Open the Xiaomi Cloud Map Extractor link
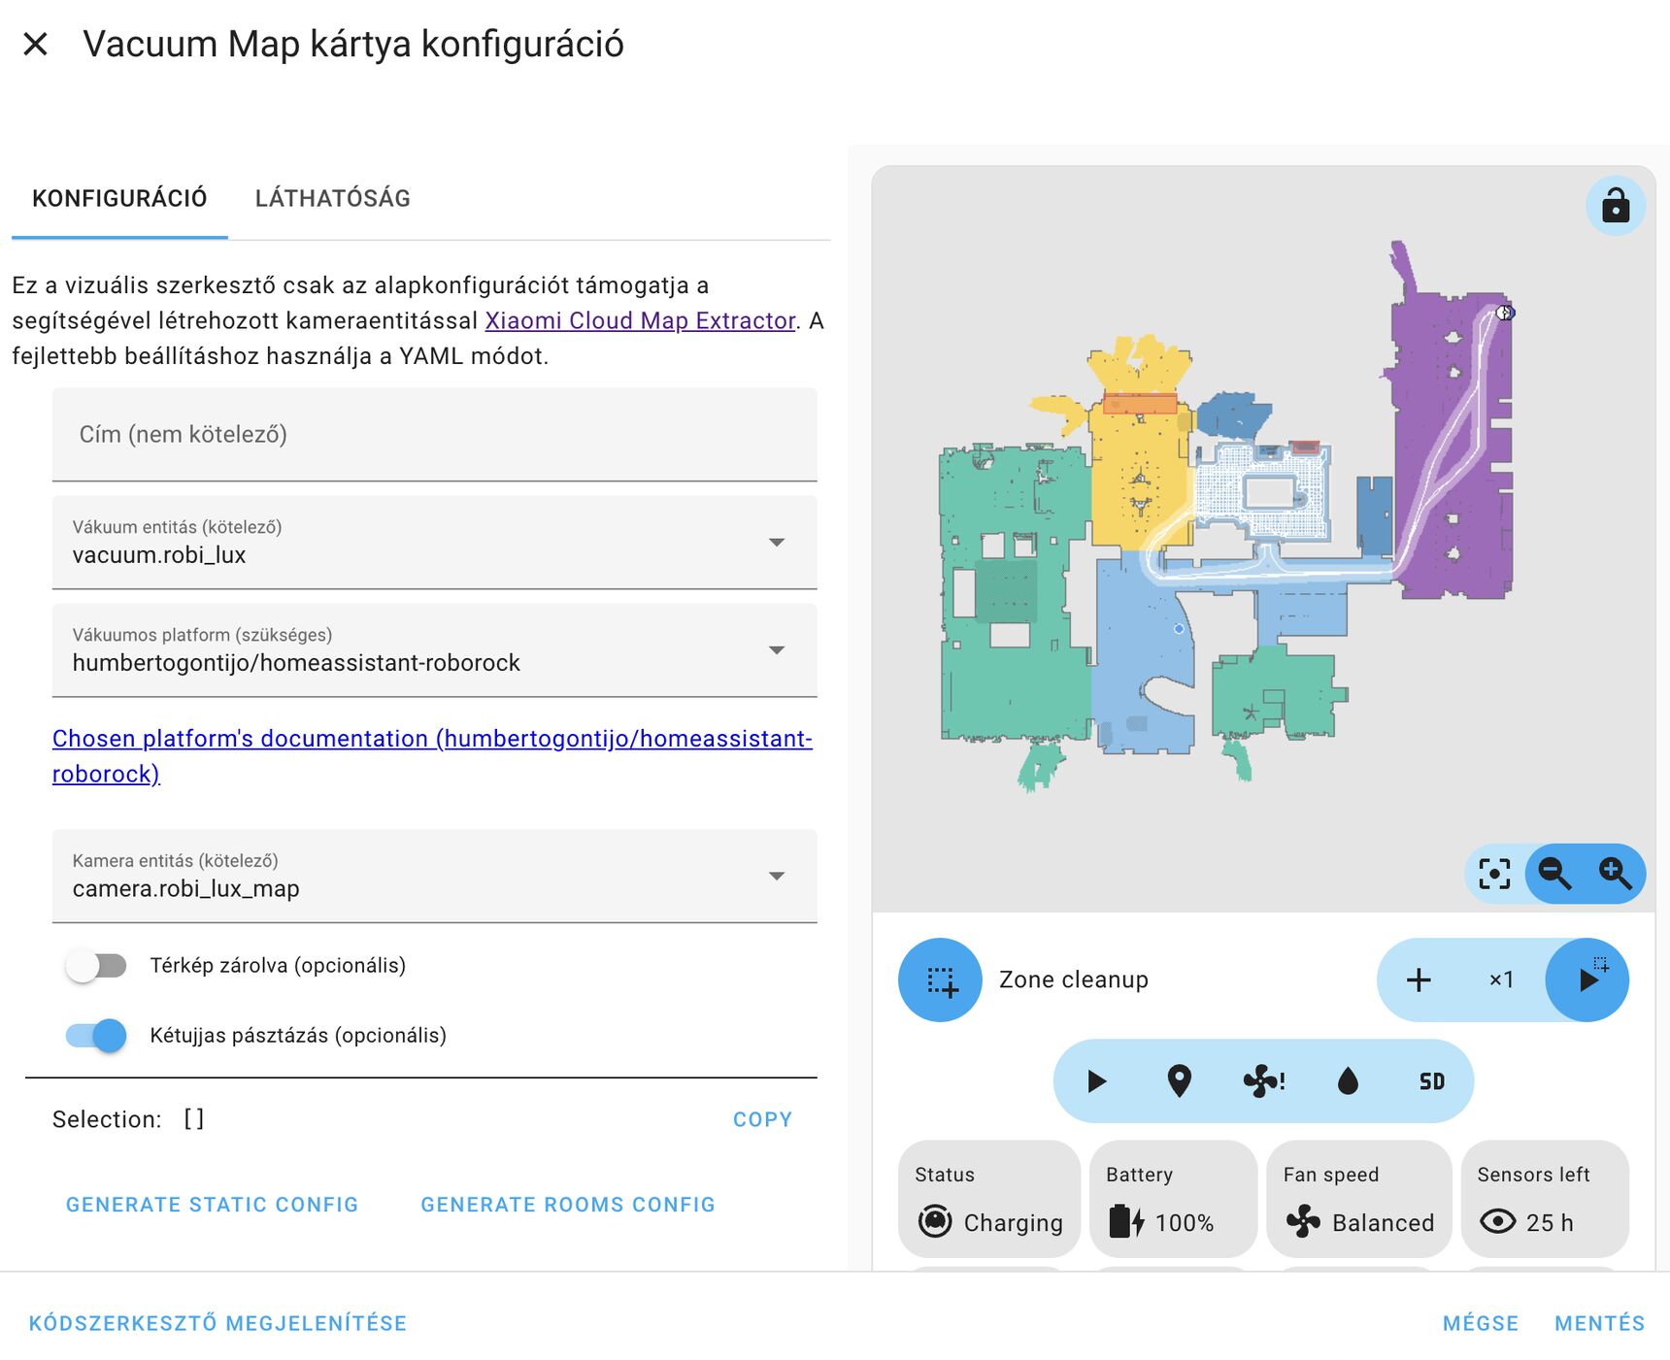The width and height of the screenshot is (1670, 1360). tap(640, 320)
